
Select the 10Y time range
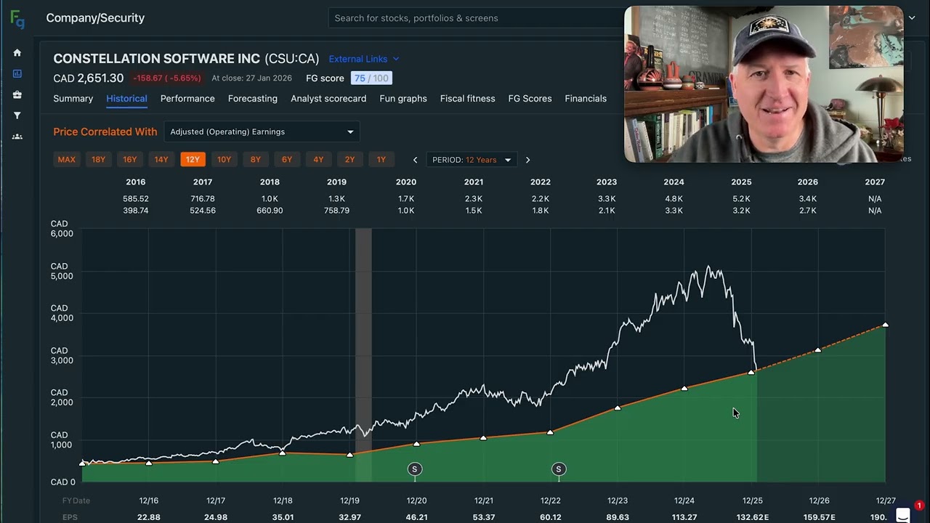click(x=224, y=160)
